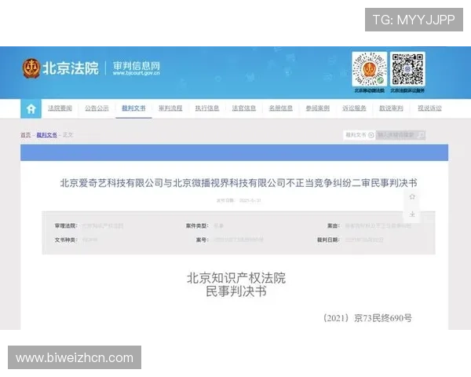Open the 名册信息 menu item
Screen dimensions: 471x377
click(281, 108)
